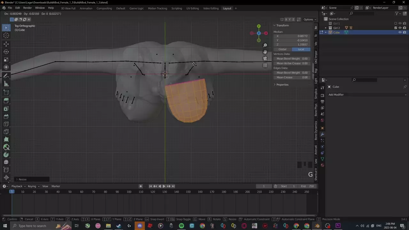
Task: Activate the Move tool
Action: tap(6, 44)
